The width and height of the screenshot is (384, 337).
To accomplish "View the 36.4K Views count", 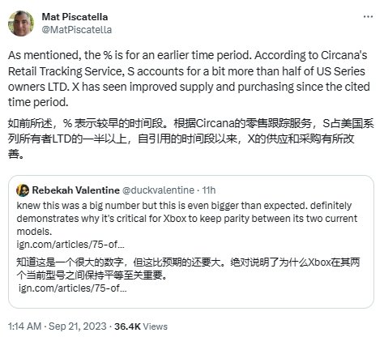I will pyautogui.click(x=141, y=326).
